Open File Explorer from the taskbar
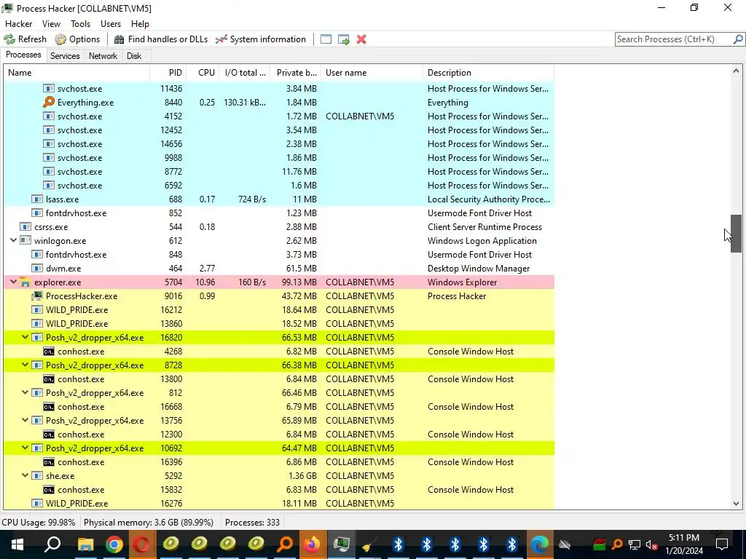The image size is (746, 559). 86,544
